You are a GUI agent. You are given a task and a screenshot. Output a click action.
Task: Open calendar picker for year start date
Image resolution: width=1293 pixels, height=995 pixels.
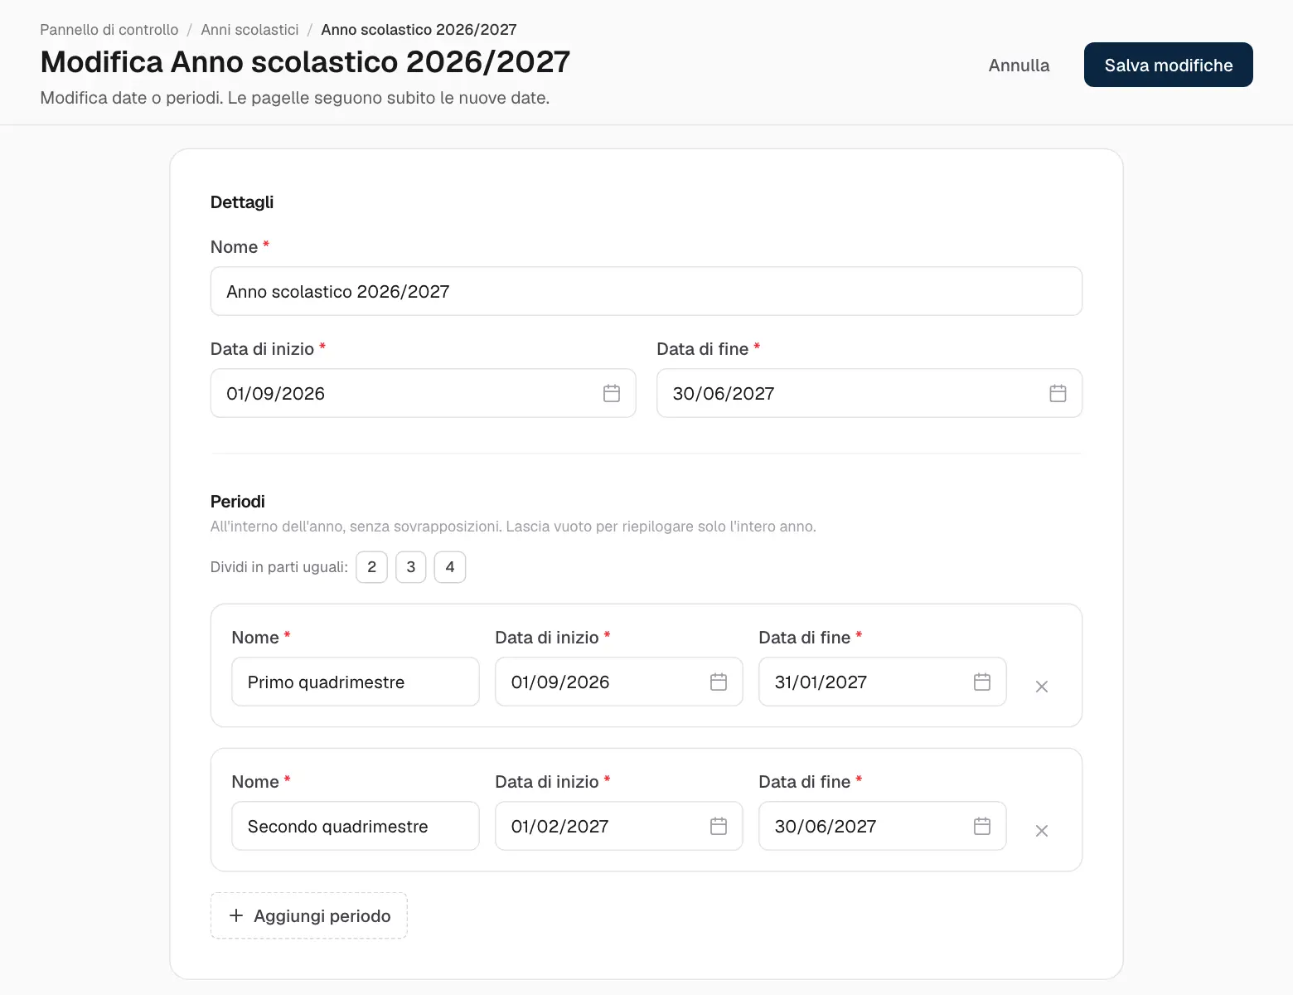pos(612,393)
